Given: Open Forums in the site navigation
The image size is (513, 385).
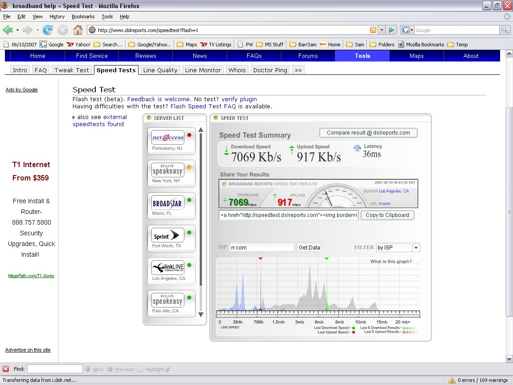Looking at the screenshot, I should coord(308,56).
